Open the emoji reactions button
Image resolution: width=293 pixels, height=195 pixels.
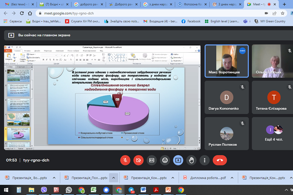(x=165, y=160)
